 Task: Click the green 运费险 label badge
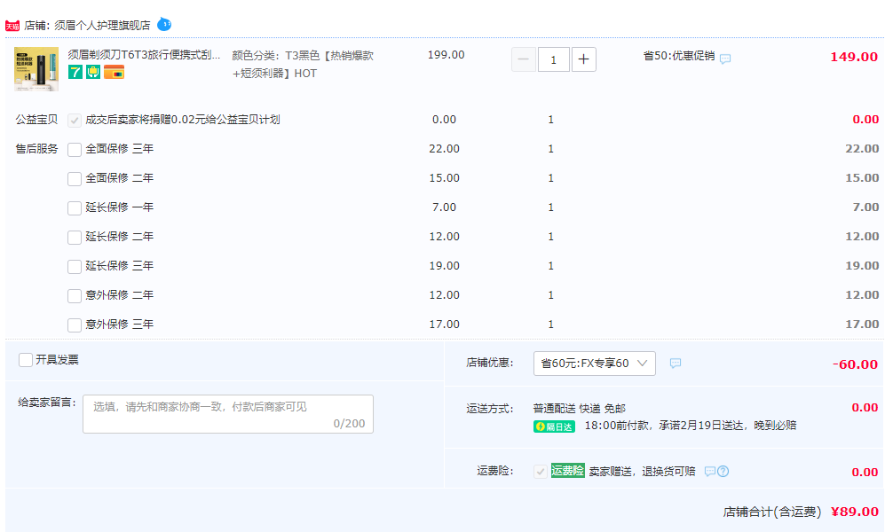pos(568,470)
